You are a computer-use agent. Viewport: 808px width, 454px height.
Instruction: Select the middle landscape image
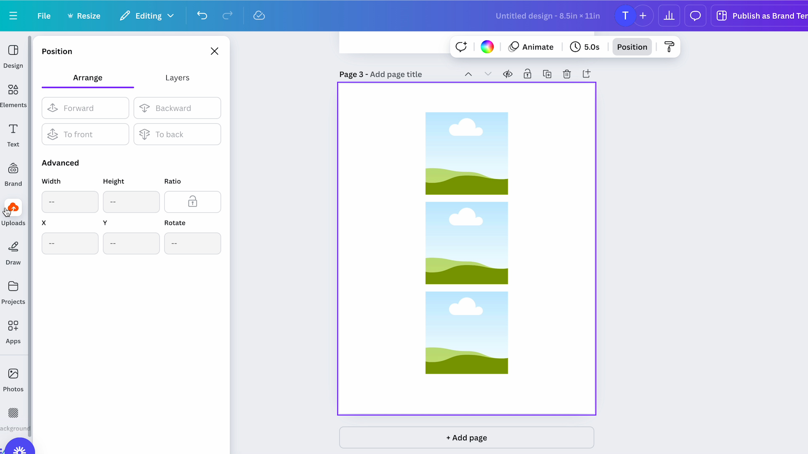(x=467, y=243)
